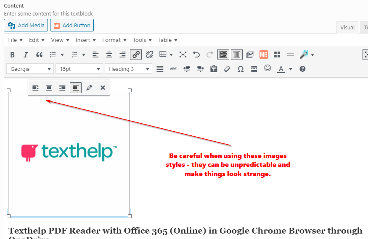368x239 pixels.
Task: Apply Italic formatting
Action: pyautogui.click(x=26, y=55)
